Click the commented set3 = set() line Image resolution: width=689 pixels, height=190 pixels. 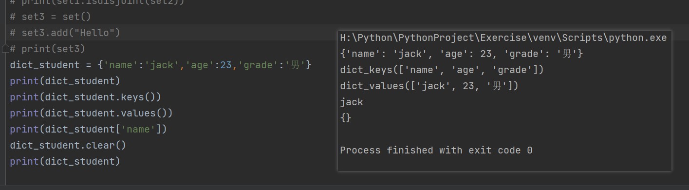[x=50, y=17]
